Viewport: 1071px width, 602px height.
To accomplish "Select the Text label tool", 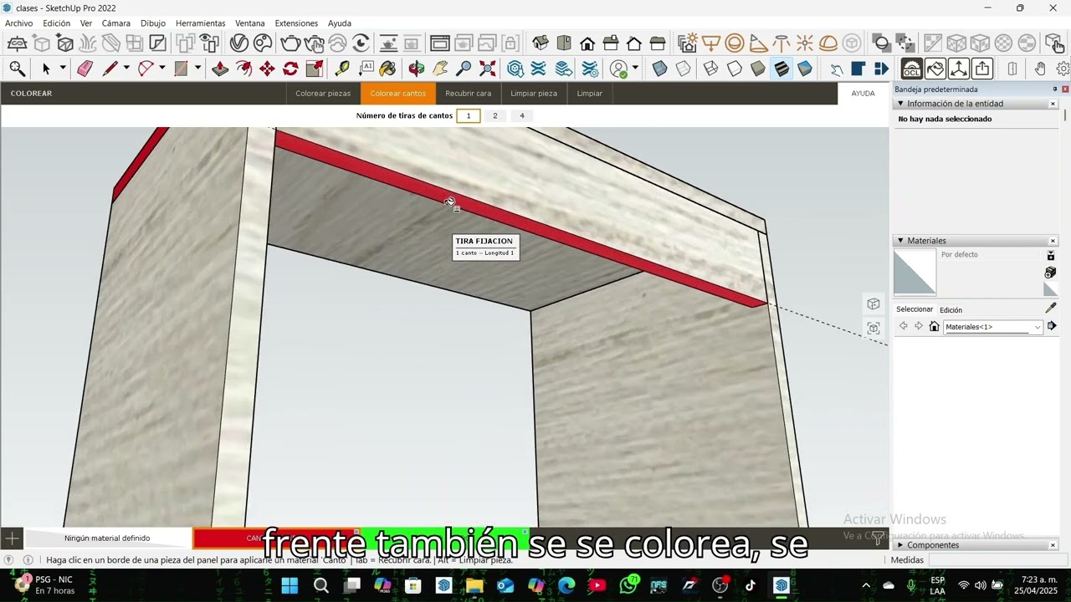I will click(365, 69).
